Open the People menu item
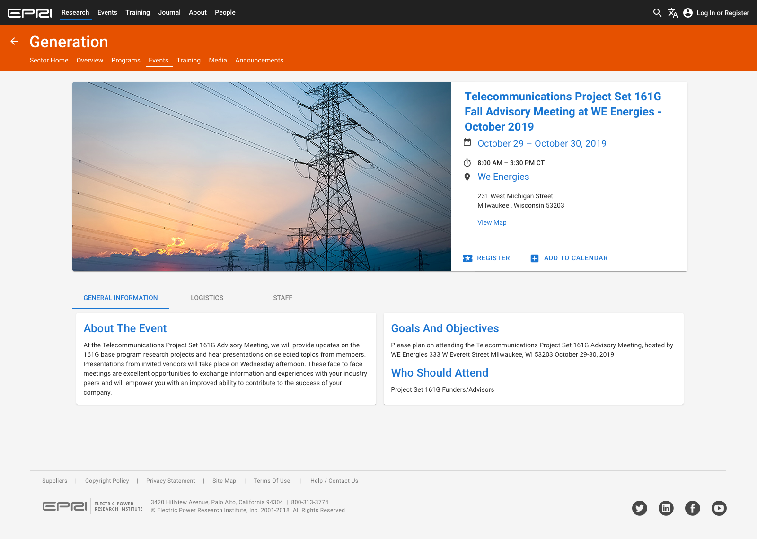The height and width of the screenshot is (539, 757). pos(225,13)
